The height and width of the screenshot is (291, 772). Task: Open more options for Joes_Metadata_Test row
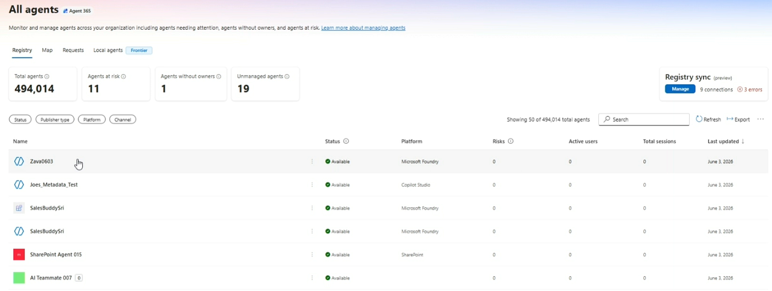(x=312, y=185)
